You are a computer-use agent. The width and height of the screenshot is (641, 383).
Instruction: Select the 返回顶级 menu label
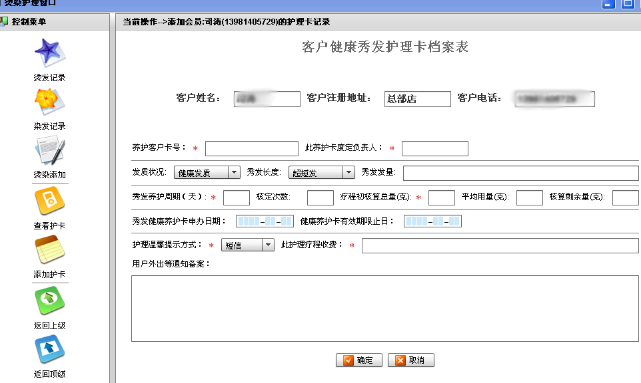click(x=50, y=374)
